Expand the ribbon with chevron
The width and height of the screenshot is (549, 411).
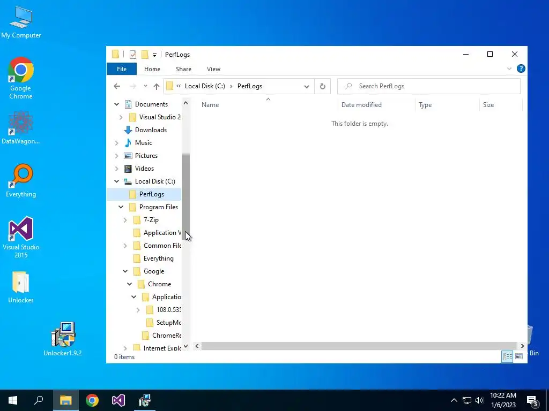[509, 68]
